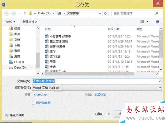Image resolution: width=165 pixels, height=123 pixels.
Task: Go up one folder level
Action: [25, 14]
